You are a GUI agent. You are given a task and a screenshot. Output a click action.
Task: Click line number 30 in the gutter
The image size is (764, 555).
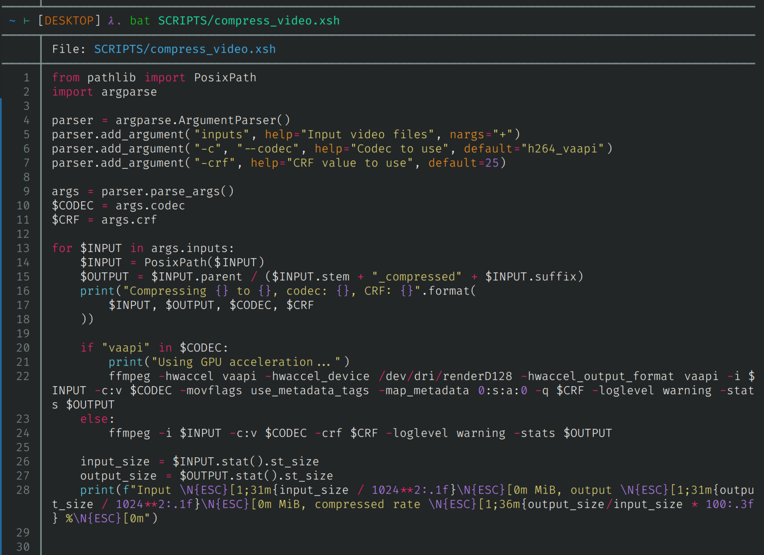click(23, 547)
